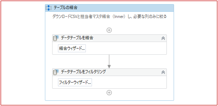Click blank header space of データテーブルをフィルタリング activity
The width and height of the screenshot is (218, 106).
click(x=133, y=72)
